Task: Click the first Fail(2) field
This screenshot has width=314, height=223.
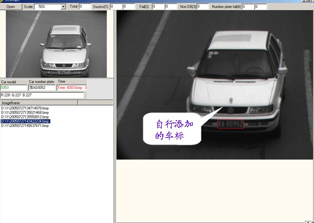Action: point(158,7)
